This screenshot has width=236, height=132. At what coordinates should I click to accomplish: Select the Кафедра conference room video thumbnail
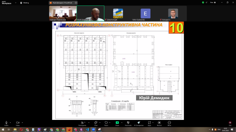tap(63, 14)
